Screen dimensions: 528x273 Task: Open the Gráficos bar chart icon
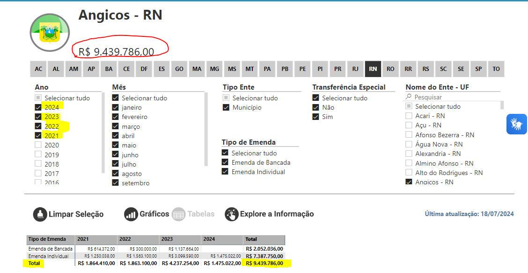[131, 214]
